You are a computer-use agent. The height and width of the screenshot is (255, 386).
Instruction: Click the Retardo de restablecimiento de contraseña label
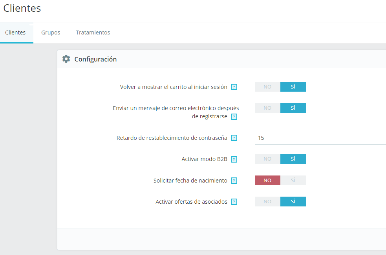172,138
